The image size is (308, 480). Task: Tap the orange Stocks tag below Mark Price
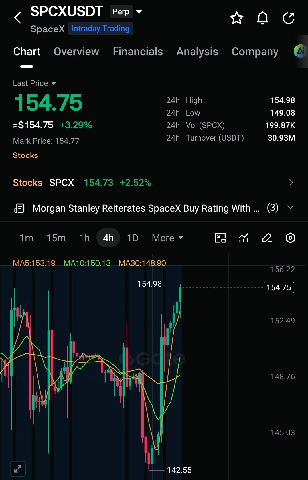pyautogui.click(x=25, y=155)
